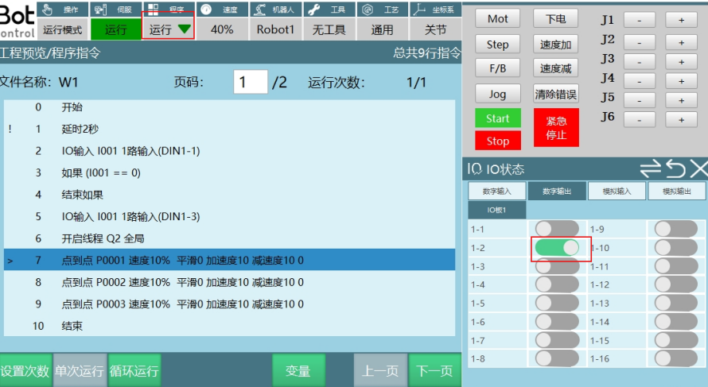
Task: Hit the 紧急停止 emergency stop button
Action: (x=556, y=128)
